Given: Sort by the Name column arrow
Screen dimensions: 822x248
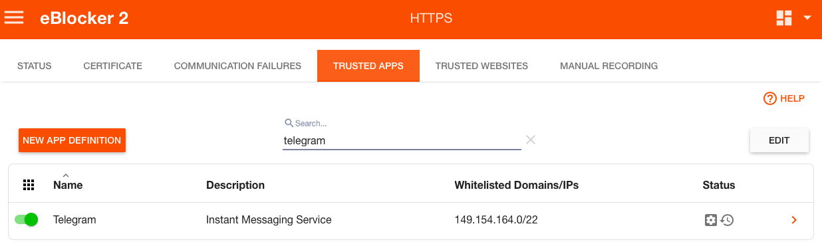Looking at the screenshot, I should click(66, 175).
